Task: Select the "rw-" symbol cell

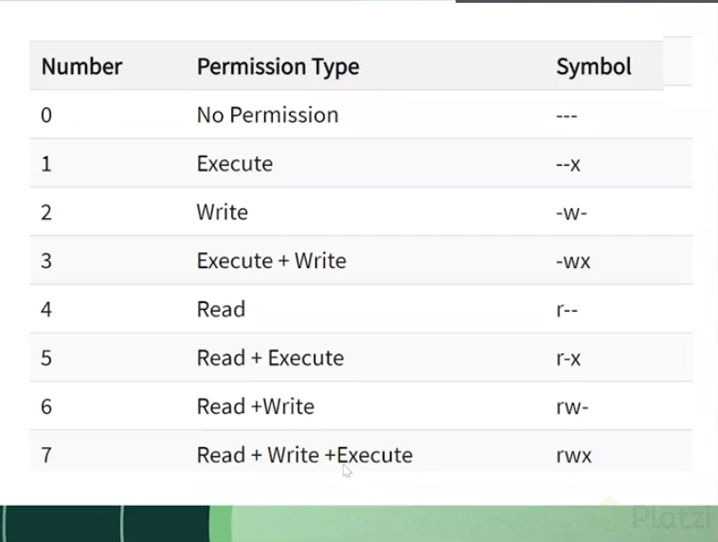Action: tap(572, 406)
